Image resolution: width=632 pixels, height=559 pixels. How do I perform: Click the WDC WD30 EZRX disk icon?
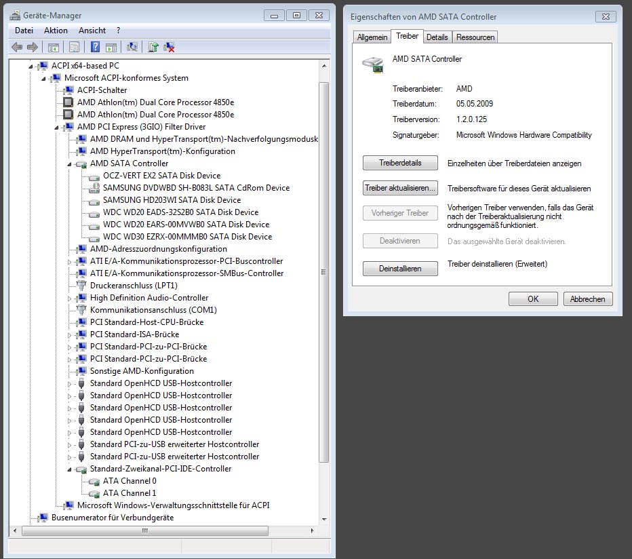[94, 237]
